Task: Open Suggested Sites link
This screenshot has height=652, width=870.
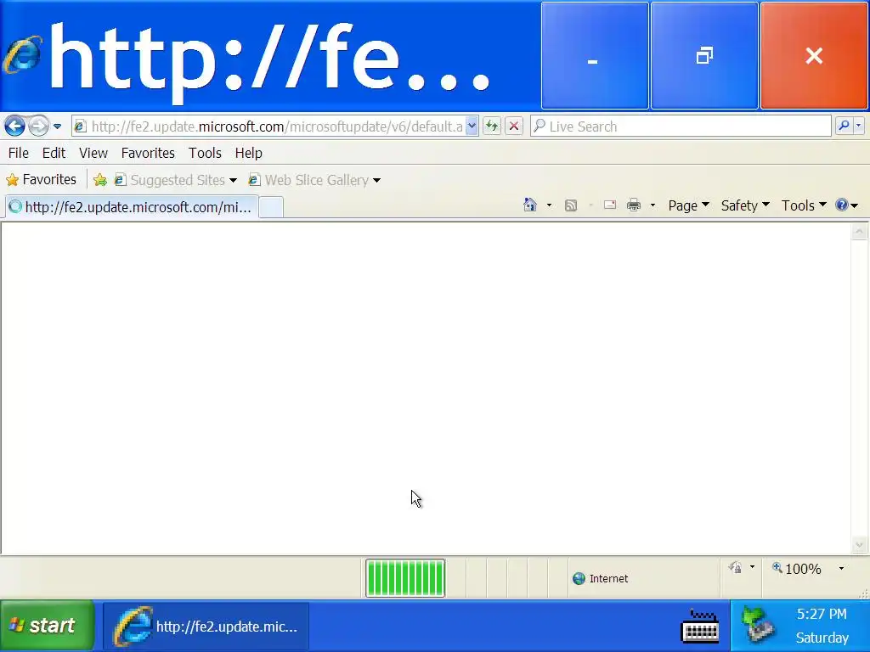Action: [175, 180]
